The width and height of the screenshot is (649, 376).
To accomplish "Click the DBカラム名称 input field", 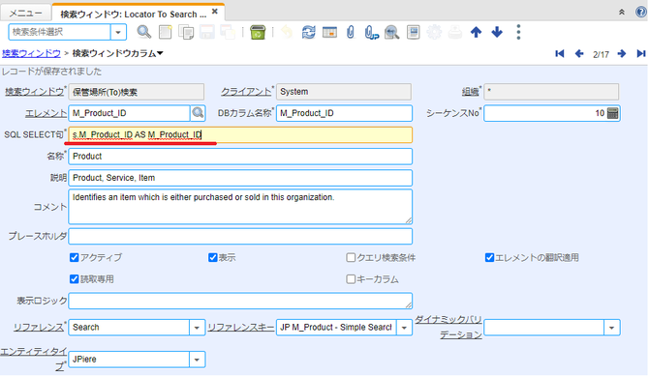I will tap(344, 113).
